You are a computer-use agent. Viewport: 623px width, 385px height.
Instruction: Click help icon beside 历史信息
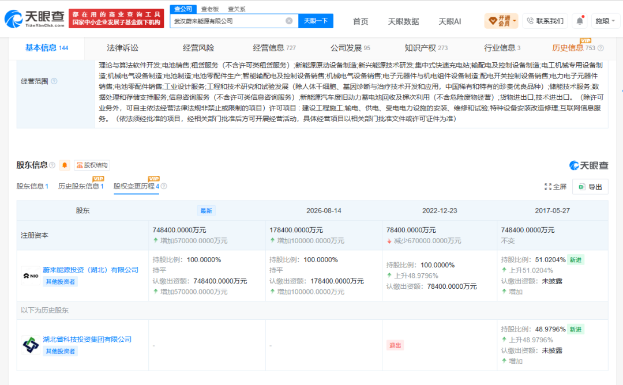[601, 48]
